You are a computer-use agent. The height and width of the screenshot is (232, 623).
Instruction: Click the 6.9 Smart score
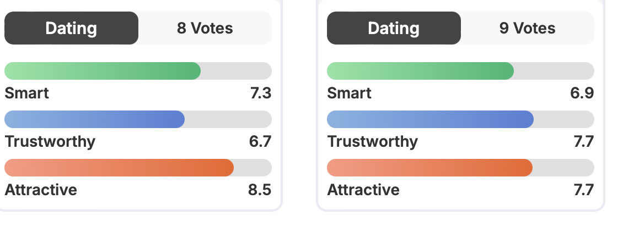(x=582, y=93)
